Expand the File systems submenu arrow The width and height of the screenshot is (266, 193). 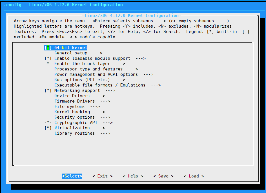click(x=95, y=107)
